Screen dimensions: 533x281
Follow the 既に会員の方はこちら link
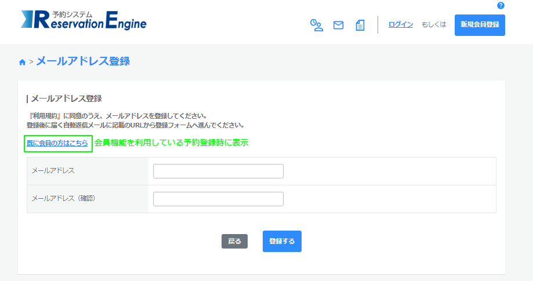click(57, 143)
